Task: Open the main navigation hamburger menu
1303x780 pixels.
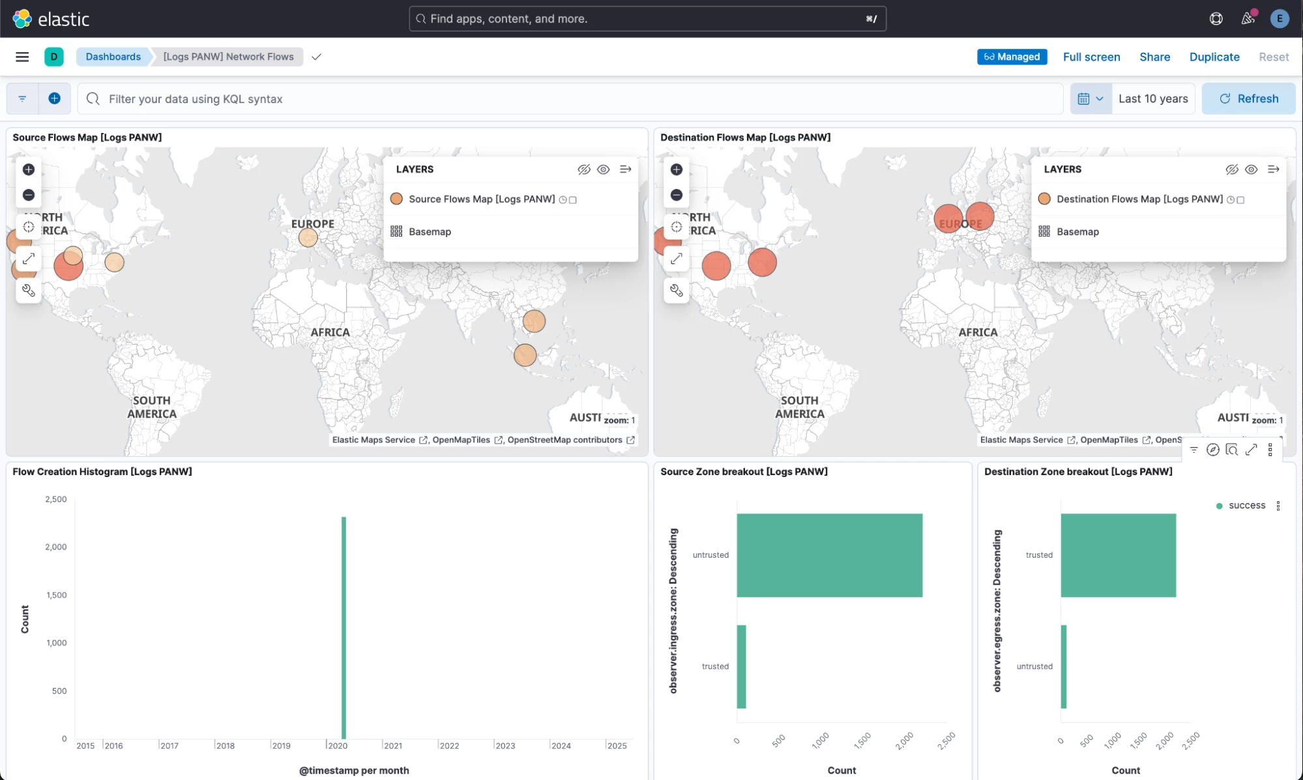Action: (22, 57)
